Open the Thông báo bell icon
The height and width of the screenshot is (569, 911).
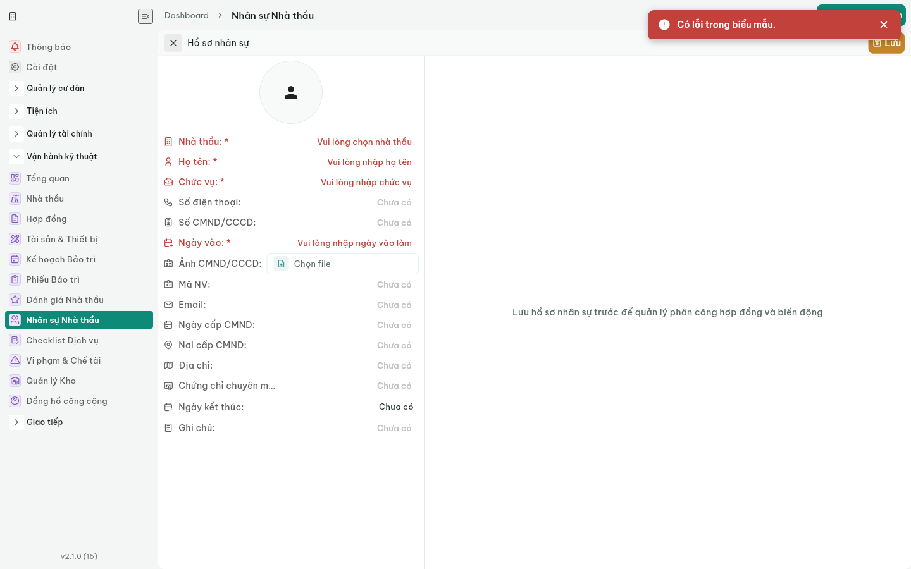click(x=15, y=47)
